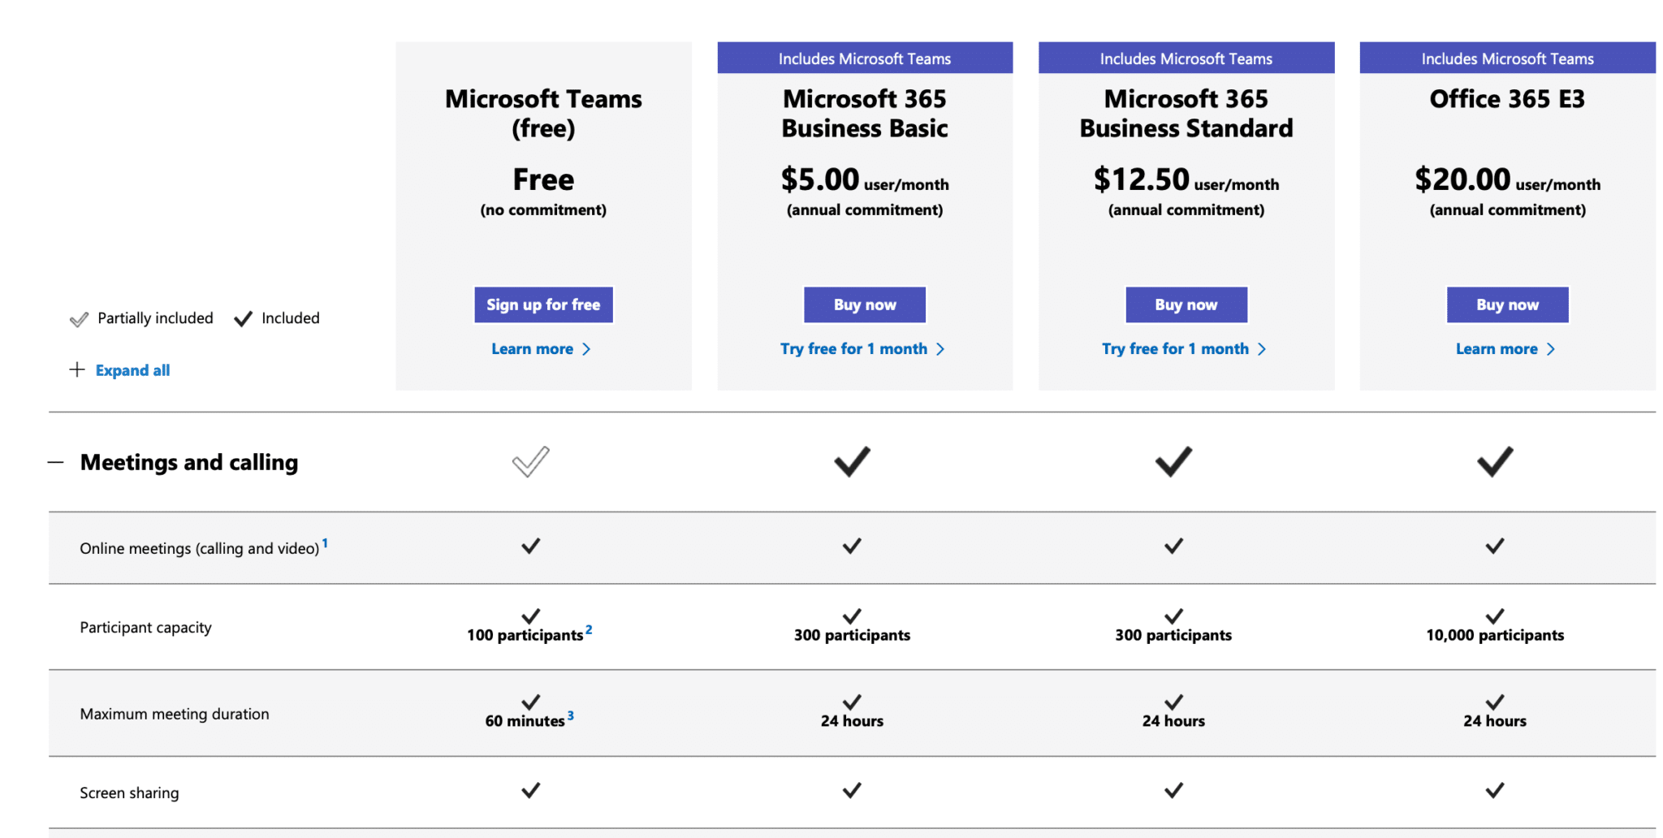Viewport: 1663px width, 838px height.
Task: Buy Microsoft 365 Business Standard now
Action: [1186, 305]
